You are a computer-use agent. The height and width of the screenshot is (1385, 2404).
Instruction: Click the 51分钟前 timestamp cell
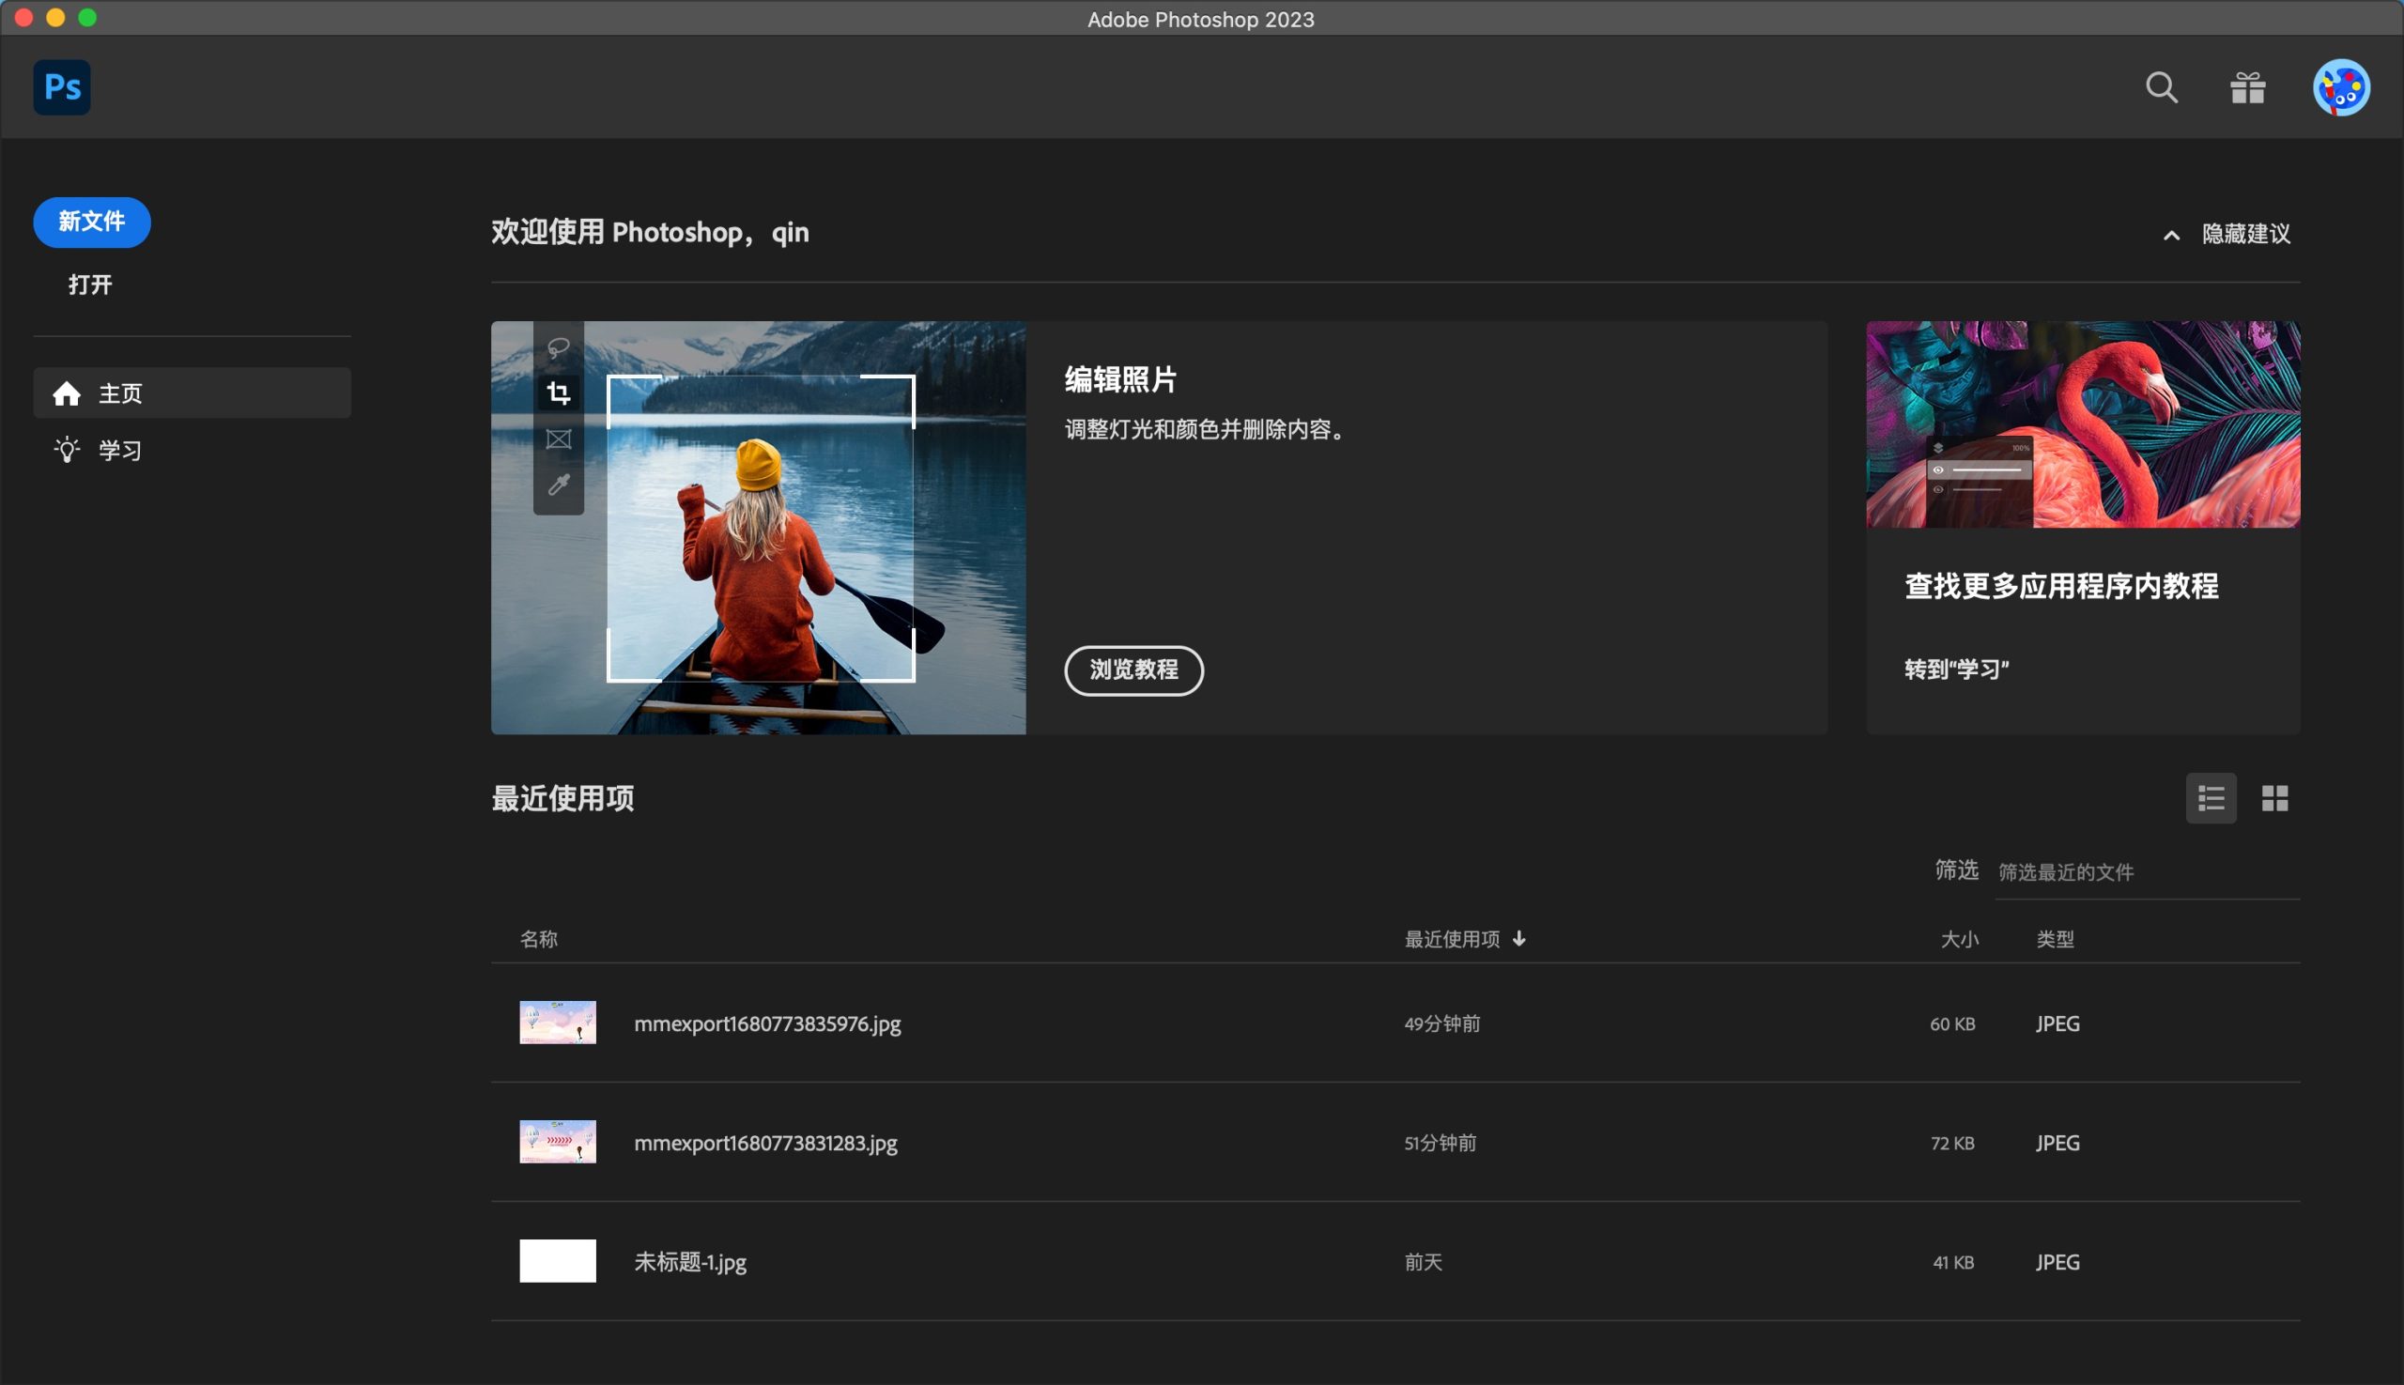pyautogui.click(x=1441, y=1143)
